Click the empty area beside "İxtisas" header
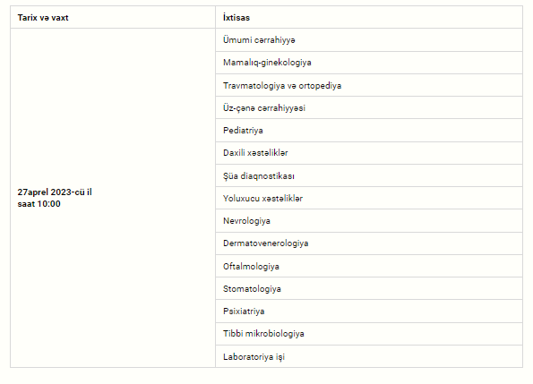 pyautogui.click(x=384, y=17)
